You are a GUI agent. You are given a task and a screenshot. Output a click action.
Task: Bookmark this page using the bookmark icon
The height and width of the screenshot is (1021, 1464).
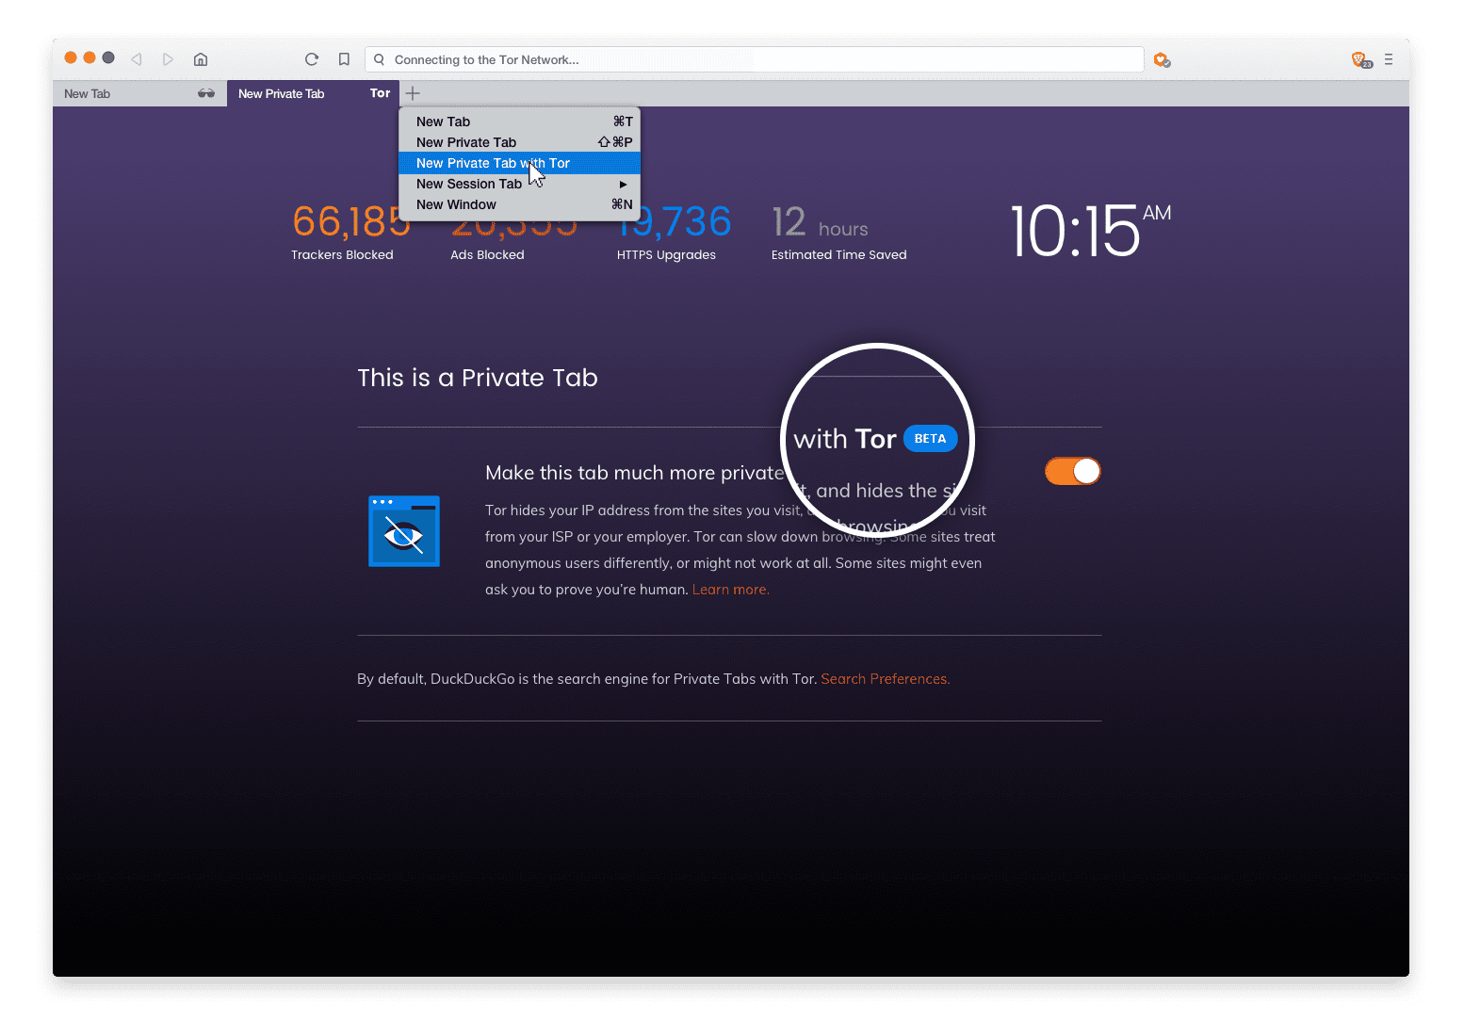click(344, 59)
